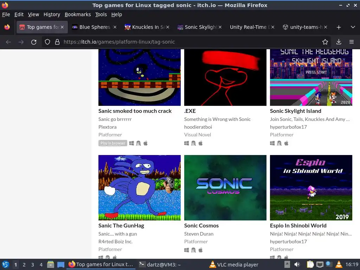Open Sonic Skylight Island title link
Image resolution: width=360 pixels, height=270 pixels.
pyautogui.click(x=295, y=111)
